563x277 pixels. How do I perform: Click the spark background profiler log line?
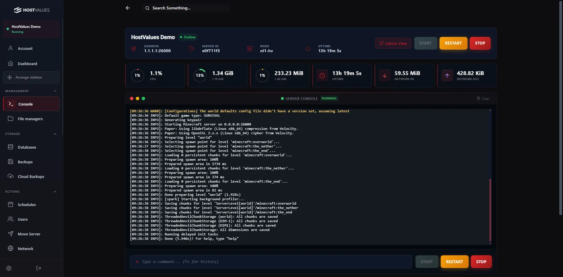[x=187, y=199]
